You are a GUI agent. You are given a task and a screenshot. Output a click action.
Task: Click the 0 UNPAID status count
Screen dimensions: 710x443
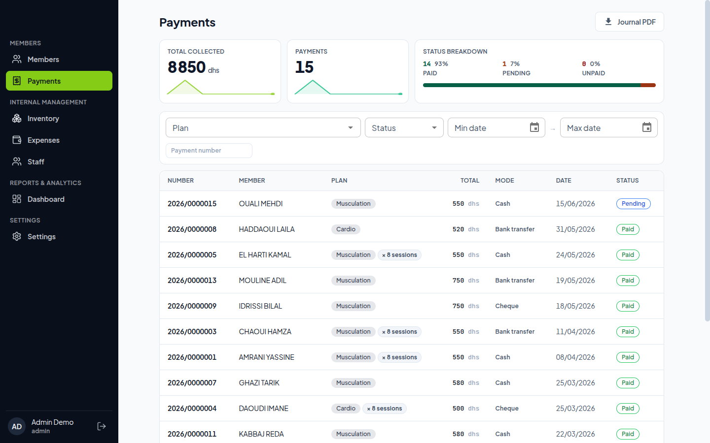coord(593,68)
